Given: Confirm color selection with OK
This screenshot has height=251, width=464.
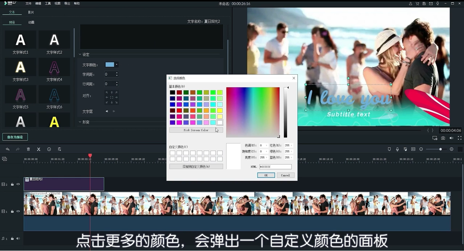Looking at the screenshot, I should point(266,175).
